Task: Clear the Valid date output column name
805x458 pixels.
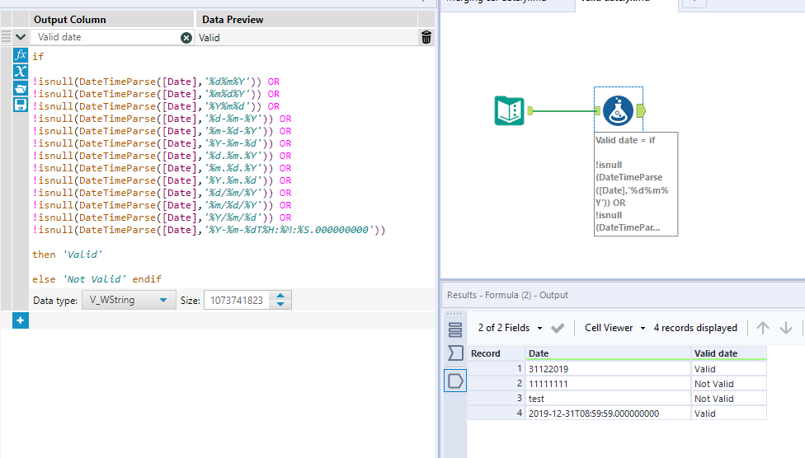Action: (186, 37)
